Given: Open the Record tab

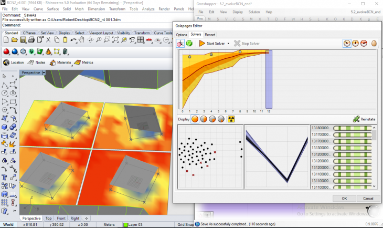Looking at the screenshot, I should pos(210,35).
